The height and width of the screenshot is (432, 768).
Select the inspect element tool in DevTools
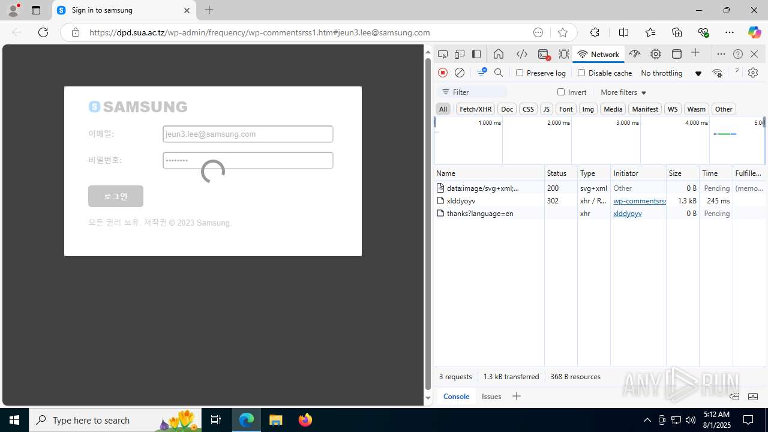443,54
